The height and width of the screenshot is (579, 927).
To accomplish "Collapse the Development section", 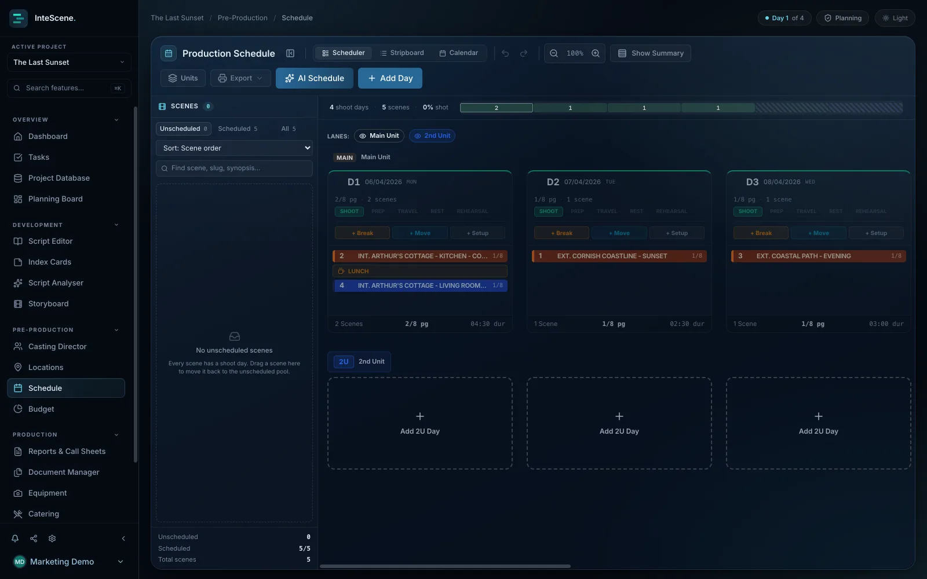I will 116,225.
